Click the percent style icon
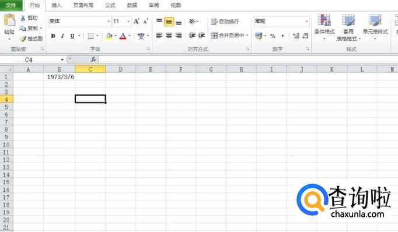This screenshot has height=232, width=398. tap(273, 36)
